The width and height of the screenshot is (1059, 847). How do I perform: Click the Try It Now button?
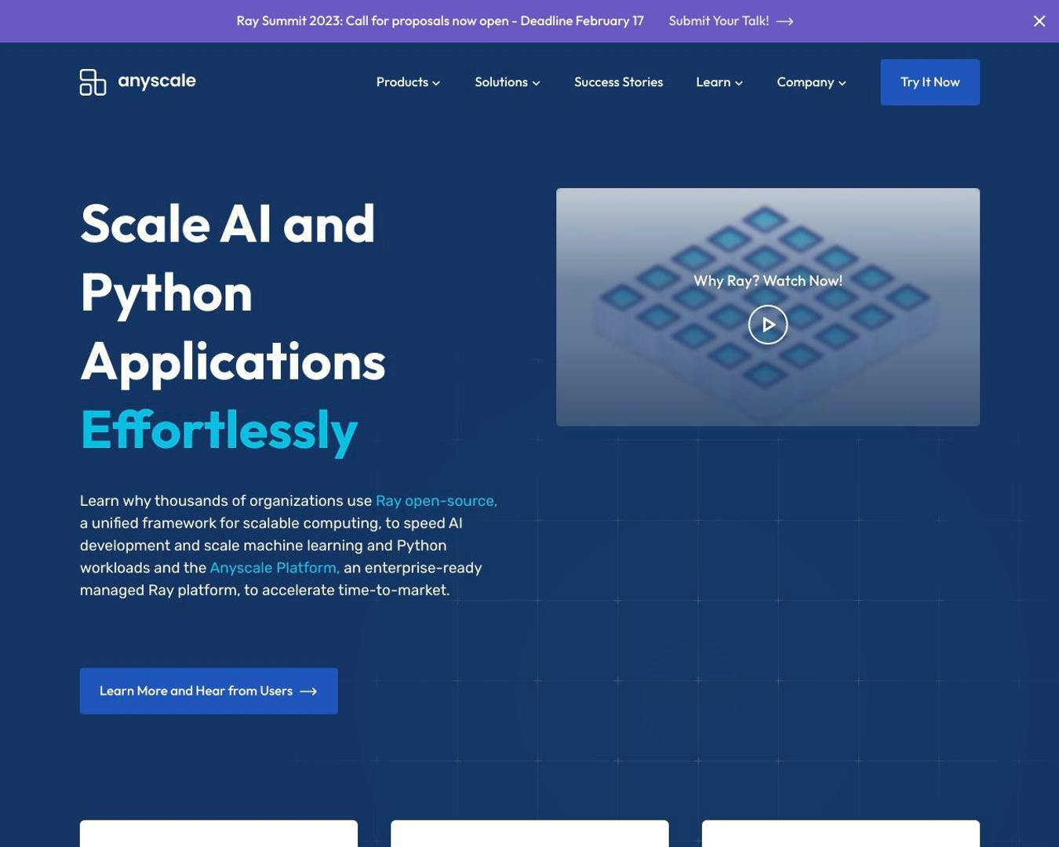click(930, 82)
